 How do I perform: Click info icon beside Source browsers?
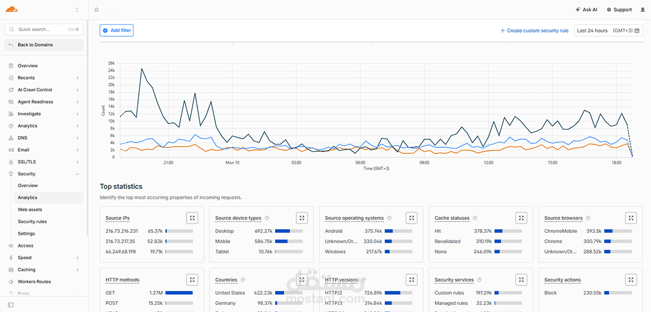coord(588,218)
